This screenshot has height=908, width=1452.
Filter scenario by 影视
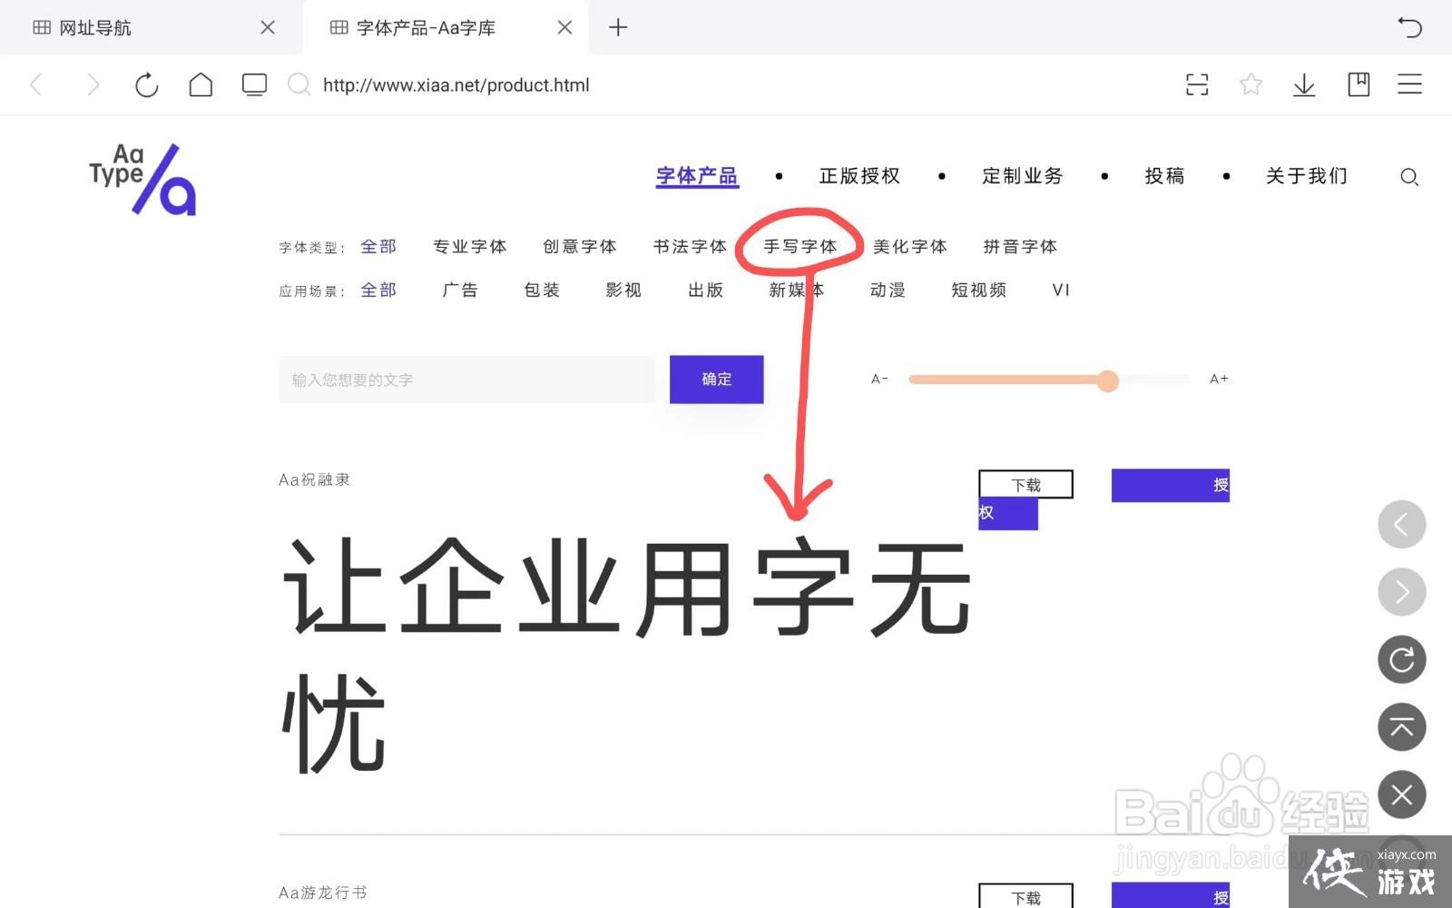coord(623,291)
